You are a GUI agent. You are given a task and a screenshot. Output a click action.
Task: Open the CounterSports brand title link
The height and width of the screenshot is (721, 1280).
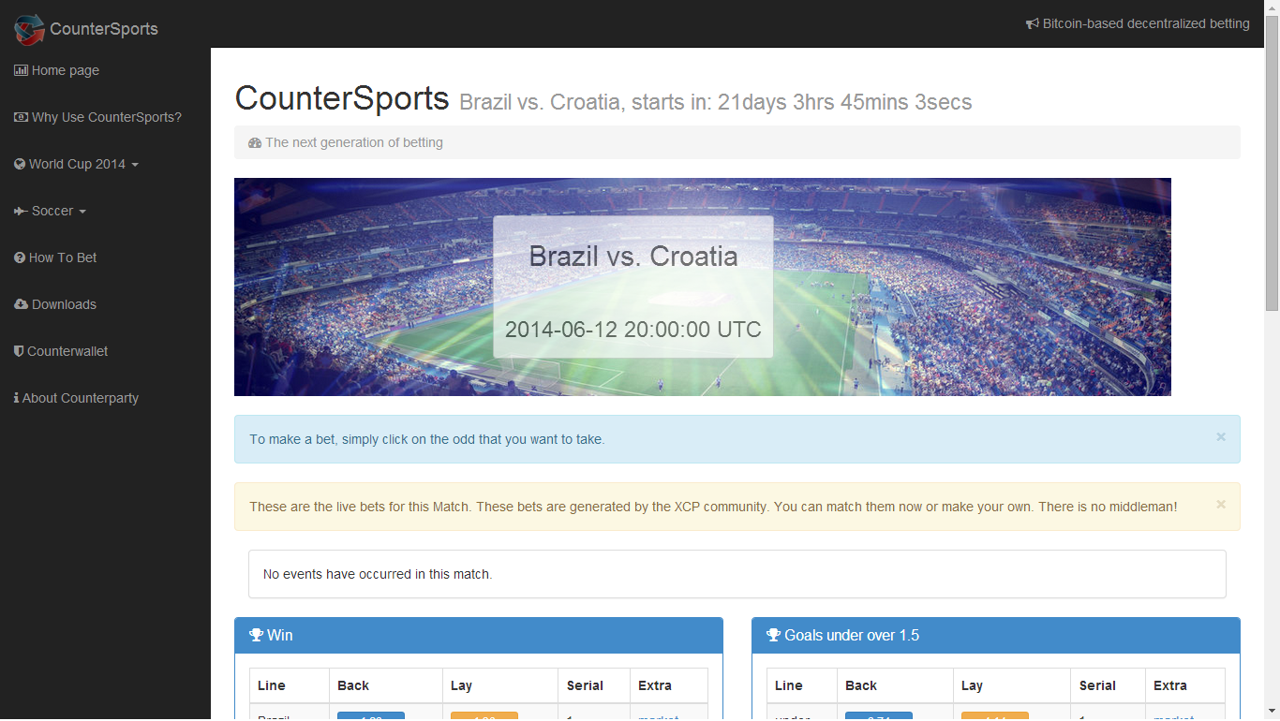coord(104,29)
